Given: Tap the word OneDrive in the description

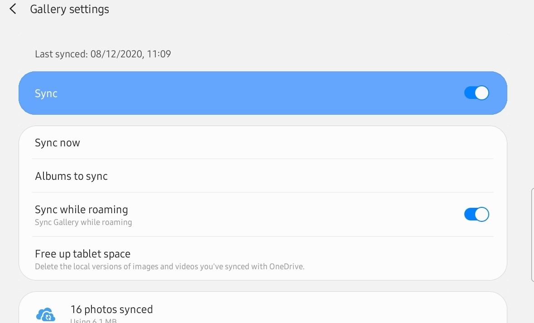Looking at the screenshot, I should pyautogui.click(x=286, y=267).
